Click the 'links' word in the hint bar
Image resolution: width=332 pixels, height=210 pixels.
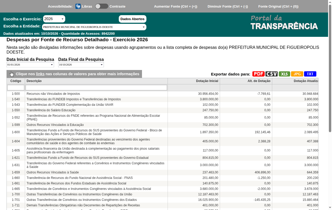(x=40, y=74)
